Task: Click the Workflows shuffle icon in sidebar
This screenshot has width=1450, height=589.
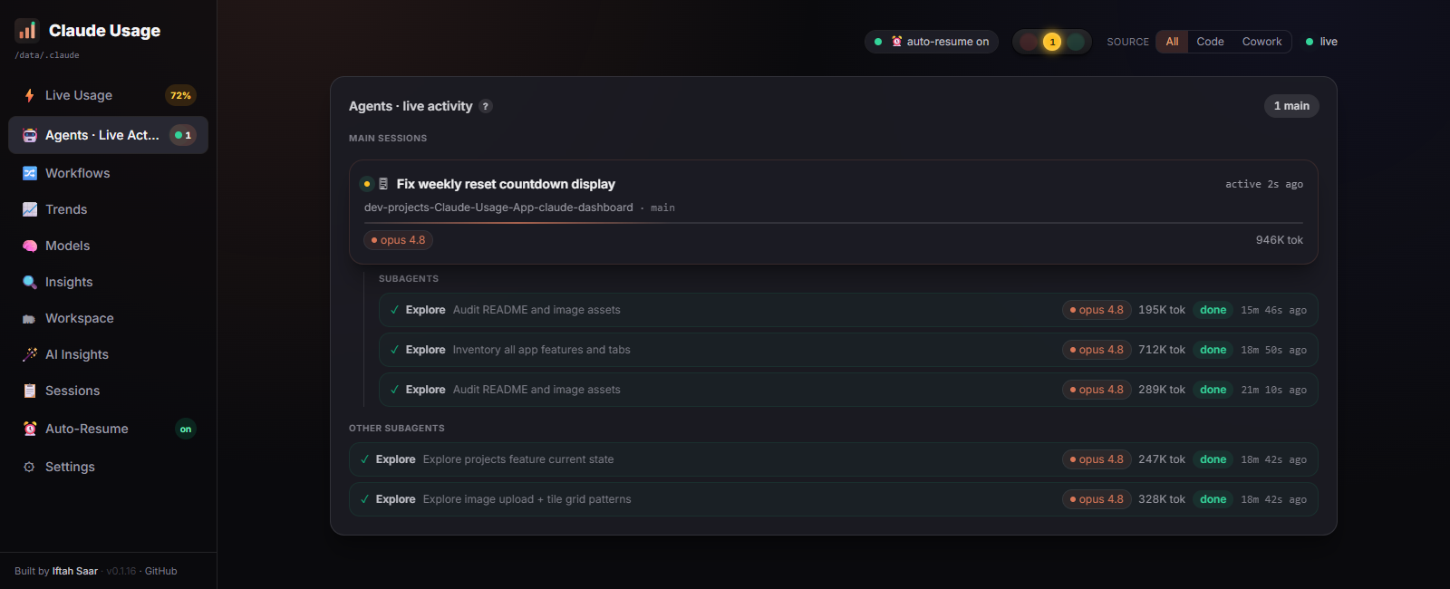Action: coord(30,173)
